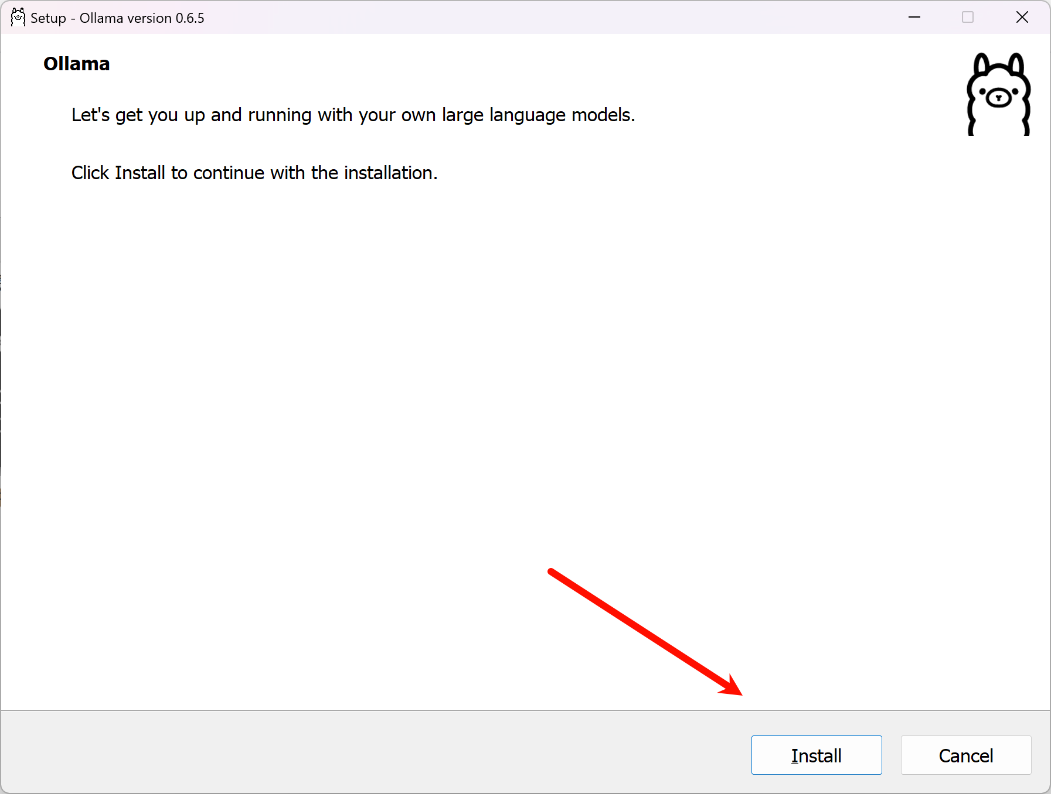
Task: Click the word "Install" in the instruction sentence
Action: (140, 173)
